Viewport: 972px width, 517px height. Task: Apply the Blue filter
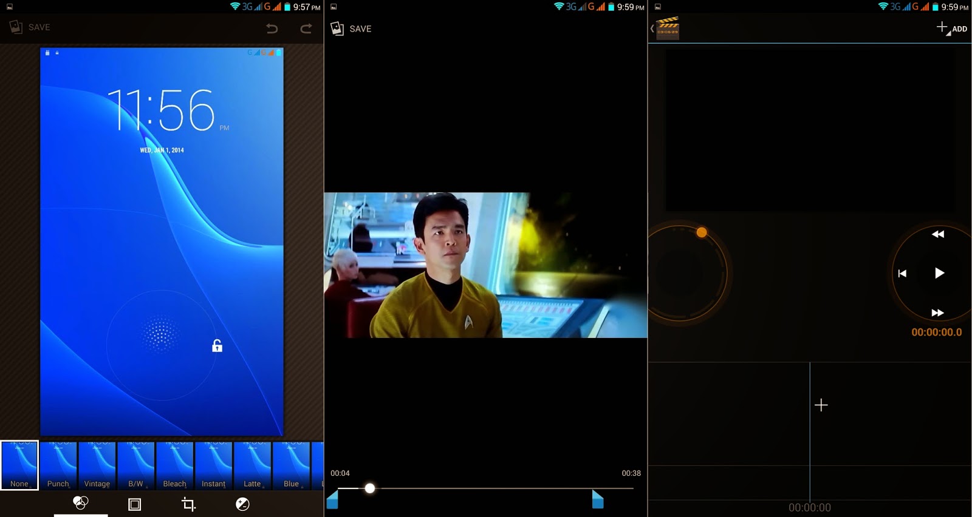(292, 465)
